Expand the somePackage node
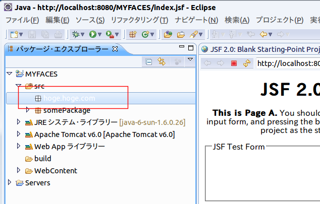This screenshot has width=320, height=204. pyautogui.click(x=28, y=110)
